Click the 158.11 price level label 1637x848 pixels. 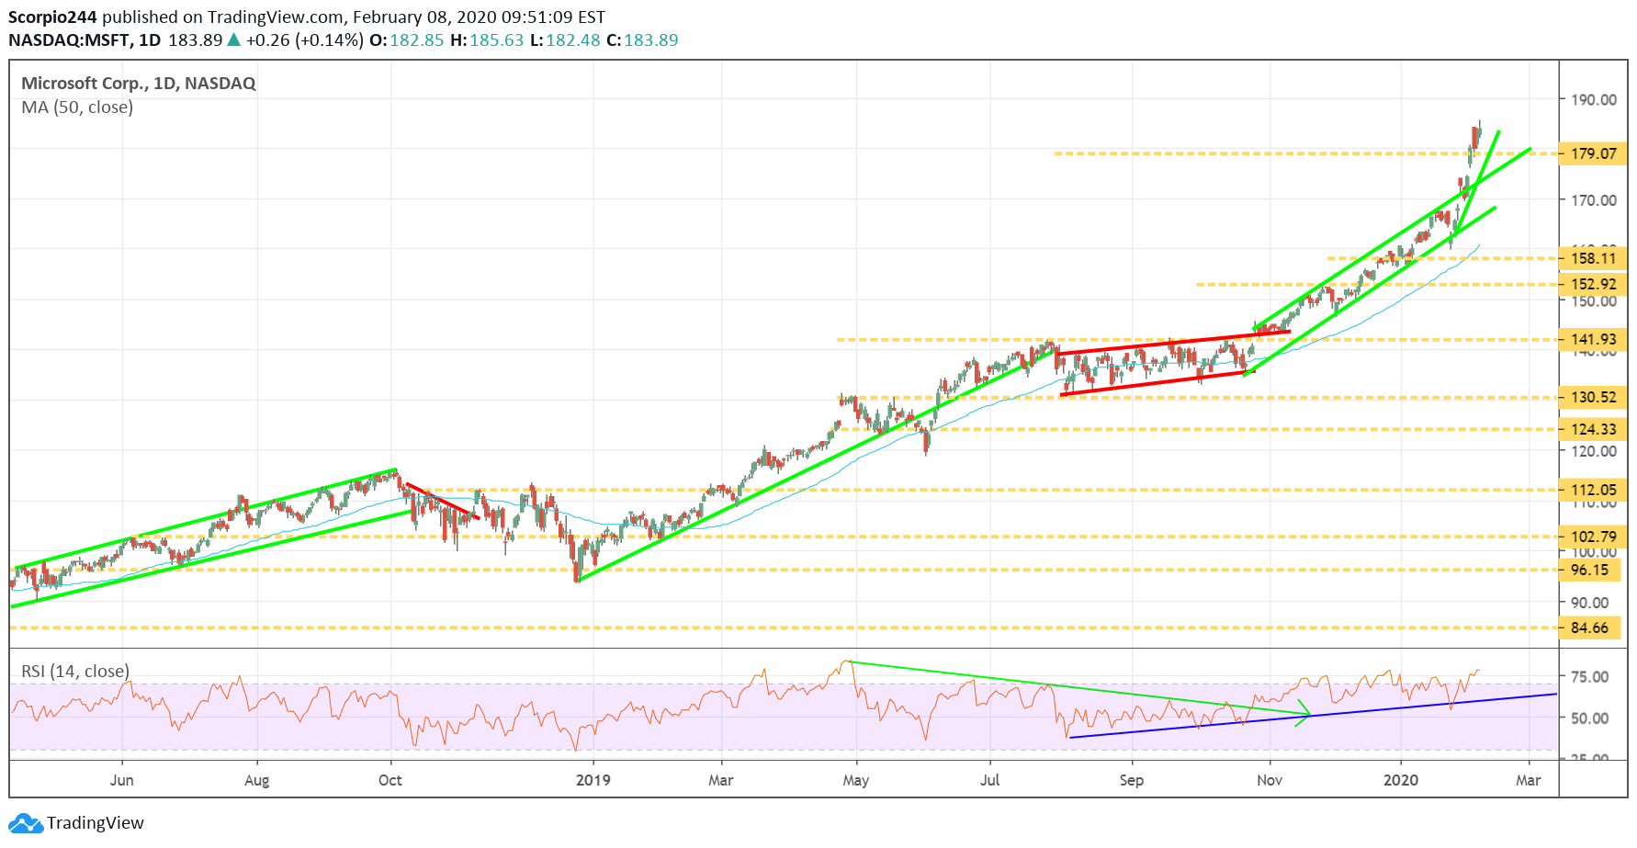pyautogui.click(x=1593, y=258)
